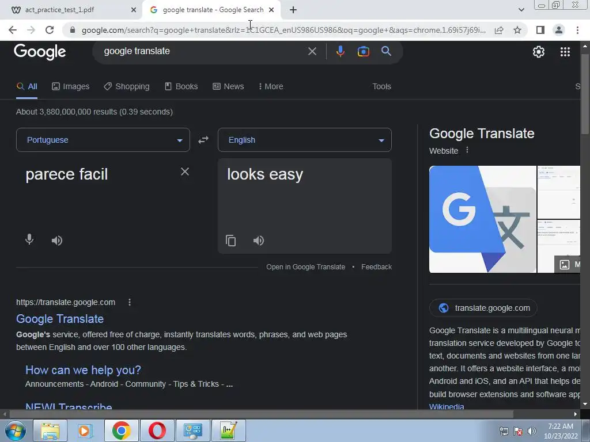Reload the current page
The height and width of the screenshot is (442, 590).
click(x=50, y=30)
